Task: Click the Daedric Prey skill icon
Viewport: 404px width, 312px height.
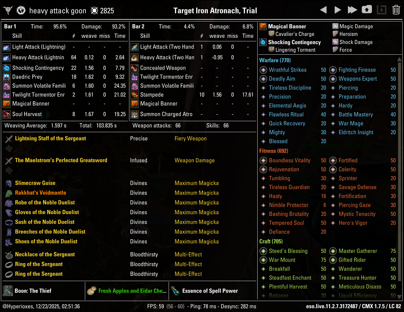Action: click(6, 77)
